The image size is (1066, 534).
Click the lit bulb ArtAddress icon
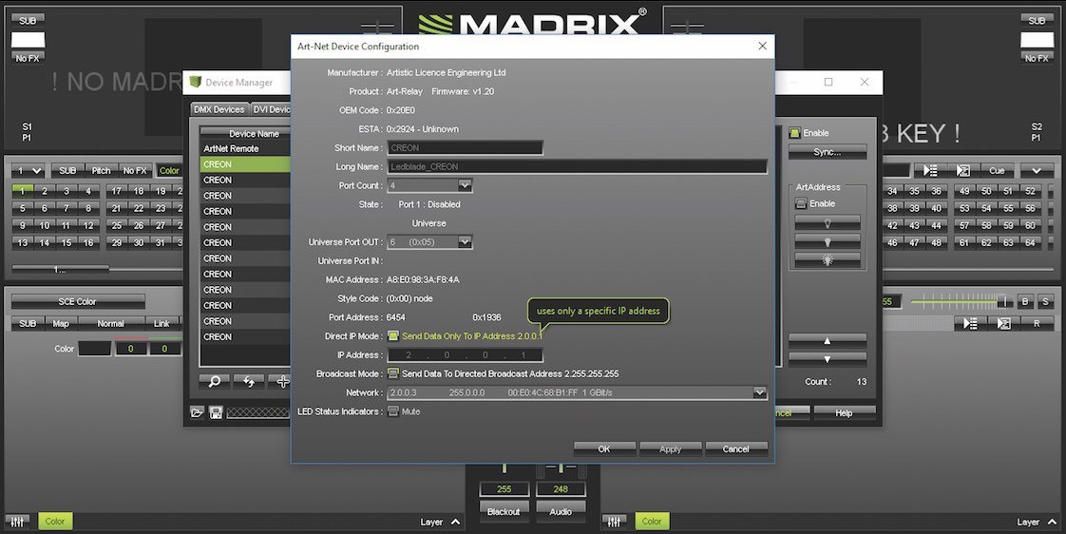[x=828, y=240]
